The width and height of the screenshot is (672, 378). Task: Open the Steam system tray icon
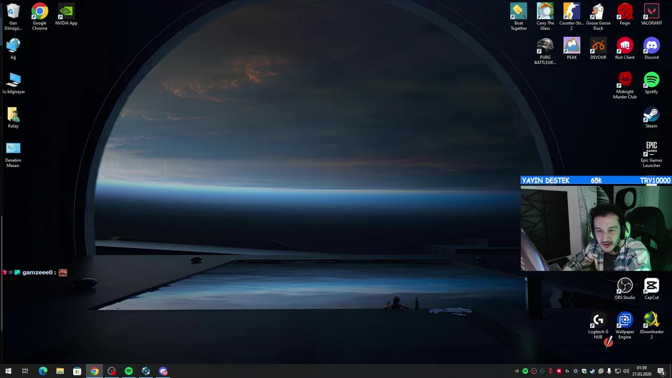click(592, 371)
